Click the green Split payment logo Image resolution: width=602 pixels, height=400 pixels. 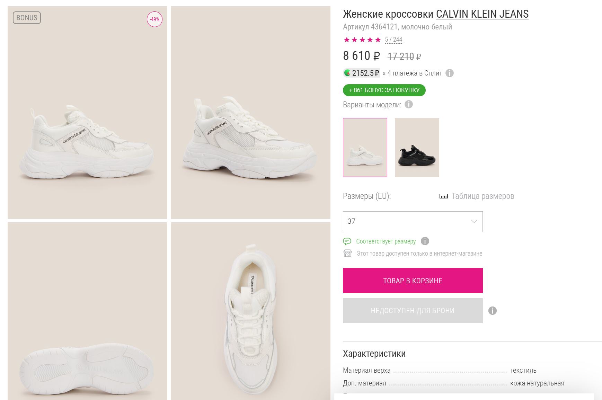click(347, 73)
